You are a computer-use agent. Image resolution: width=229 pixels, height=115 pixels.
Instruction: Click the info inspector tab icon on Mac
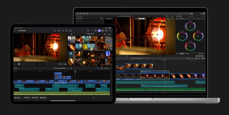(181, 16)
